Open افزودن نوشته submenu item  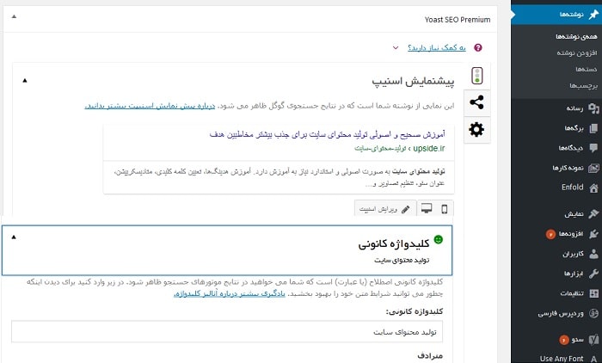pos(577,53)
